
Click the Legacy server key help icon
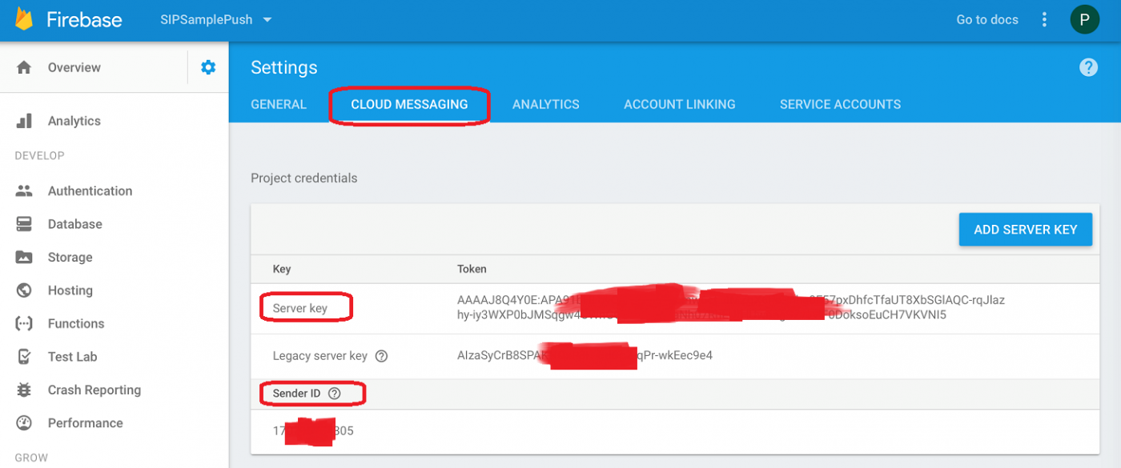[x=382, y=356]
